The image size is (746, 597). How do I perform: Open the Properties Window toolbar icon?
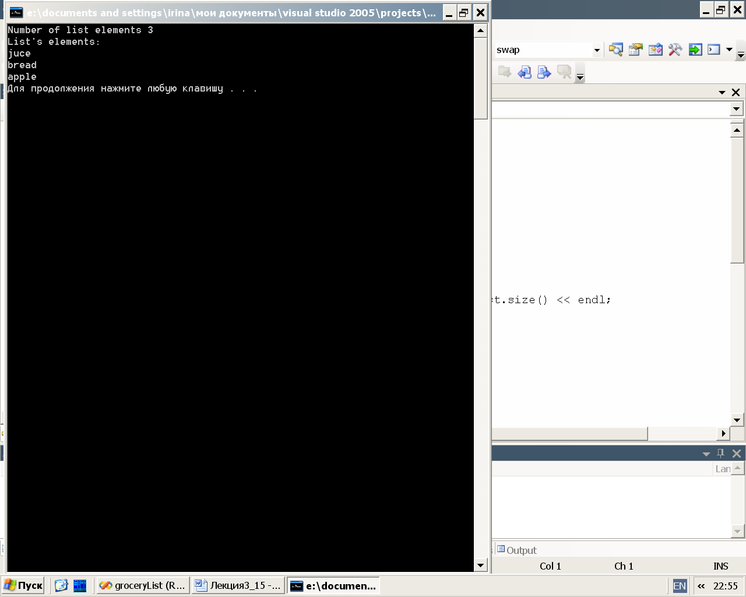(636, 50)
